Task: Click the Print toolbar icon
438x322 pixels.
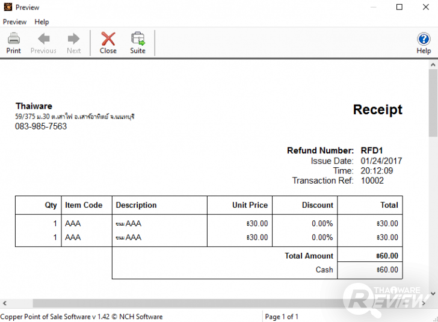Action: pyautogui.click(x=13, y=43)
